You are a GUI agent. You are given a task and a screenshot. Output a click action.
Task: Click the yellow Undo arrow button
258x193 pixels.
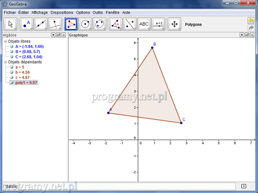click(251, 20)
